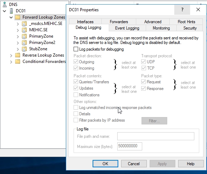Click the PrimaryZone zone icon
This screenshot has height=174, width=207.
[24, 36]
